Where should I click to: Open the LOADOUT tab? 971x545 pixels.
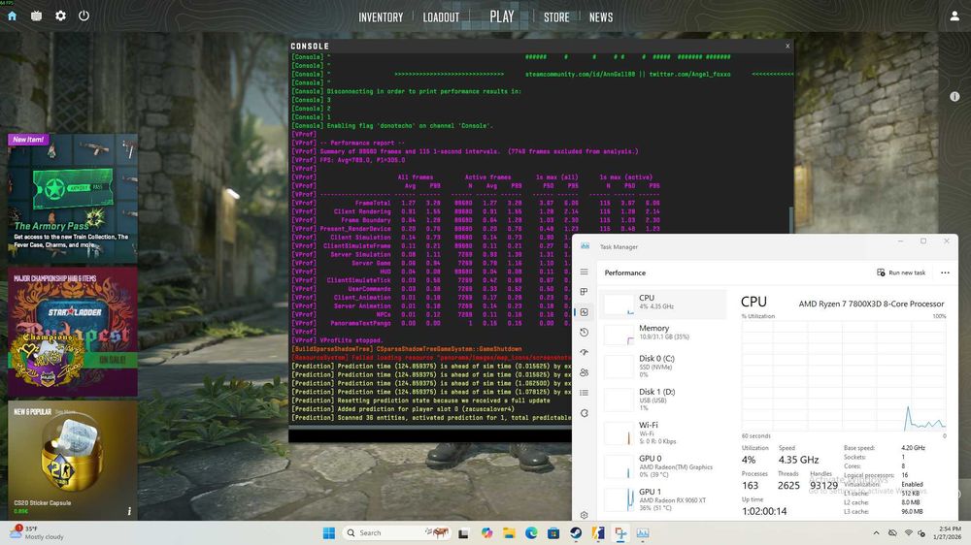(441, 17)
